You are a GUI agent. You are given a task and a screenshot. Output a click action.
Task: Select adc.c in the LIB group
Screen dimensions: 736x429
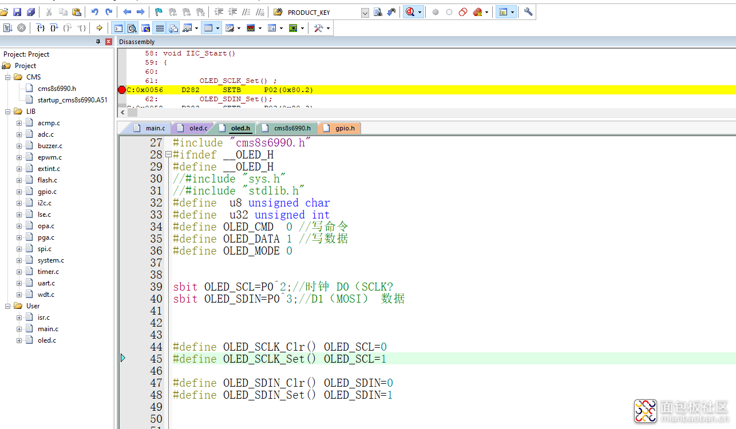46,134
